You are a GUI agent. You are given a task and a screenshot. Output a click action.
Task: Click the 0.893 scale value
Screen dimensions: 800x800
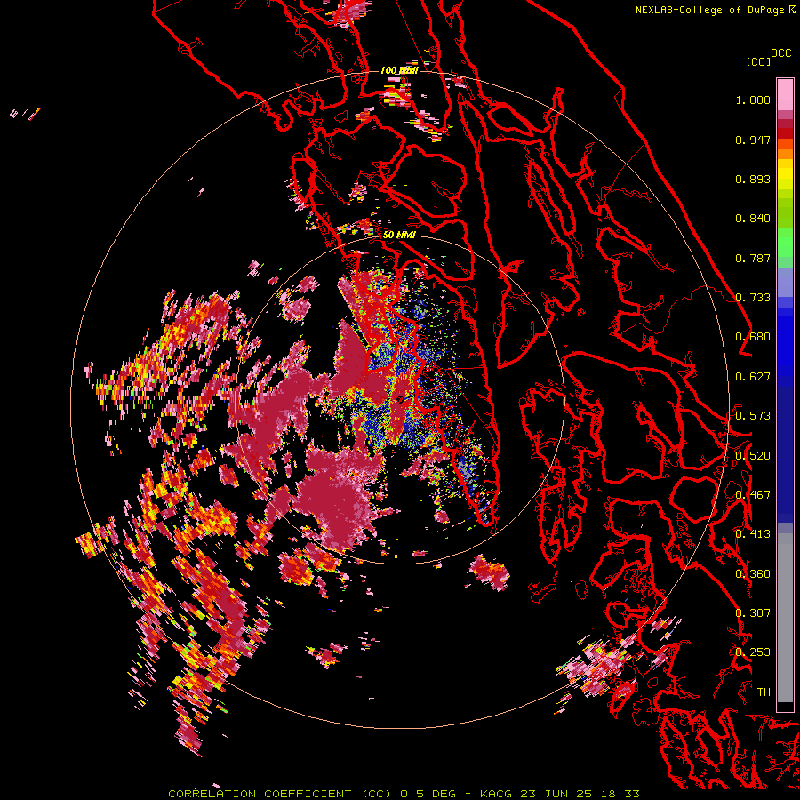point(753,179)
